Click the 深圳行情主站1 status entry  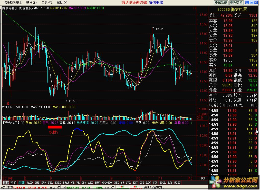(x=154, y=187)
